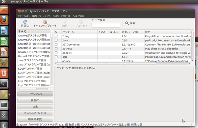Sort by the 説明 column header
The image size is (198, 128).
167,32
